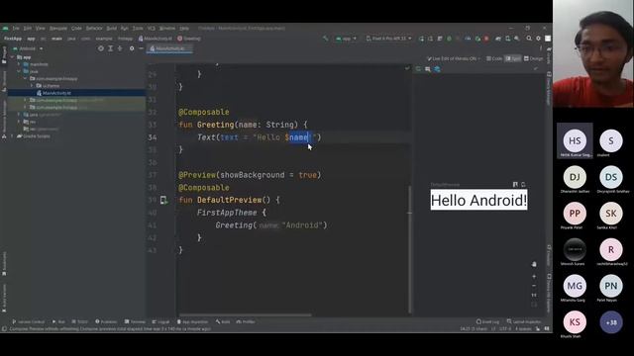This screenshot has width=634, height=356.
Task: Click the Profile app icon in toolbar
Action: [468, 39]
